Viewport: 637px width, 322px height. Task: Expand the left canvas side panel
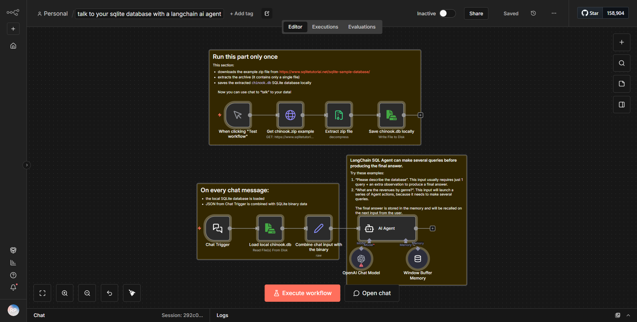click(27, 165)
